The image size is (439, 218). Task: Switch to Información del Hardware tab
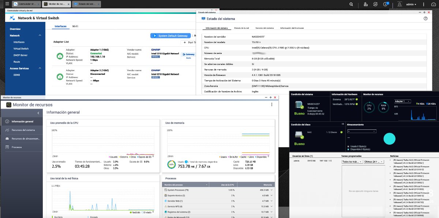click(292, 28)
